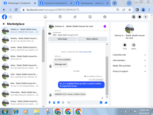Viewport: 153px width, 115px height.
Task: Open the View buyer profile link
Action: coord(85,52)
